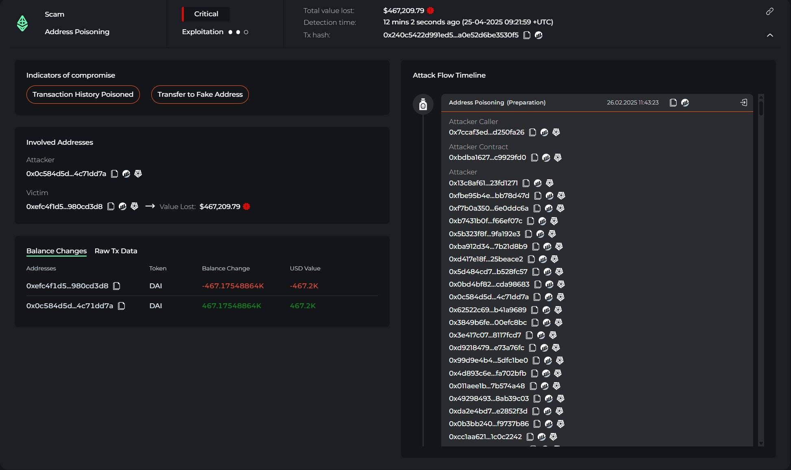
Task: Collapse the alert details with chevron
Action: (769, 35)
